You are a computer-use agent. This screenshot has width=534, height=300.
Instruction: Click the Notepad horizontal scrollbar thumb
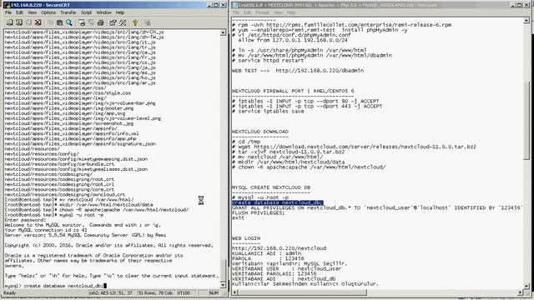pyautogui.click(x=302, y=292)
